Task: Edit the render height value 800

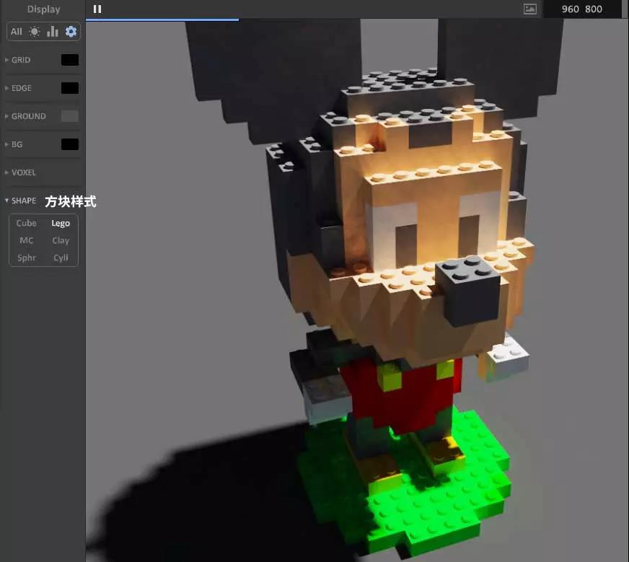Action: (x=594, y=9)
